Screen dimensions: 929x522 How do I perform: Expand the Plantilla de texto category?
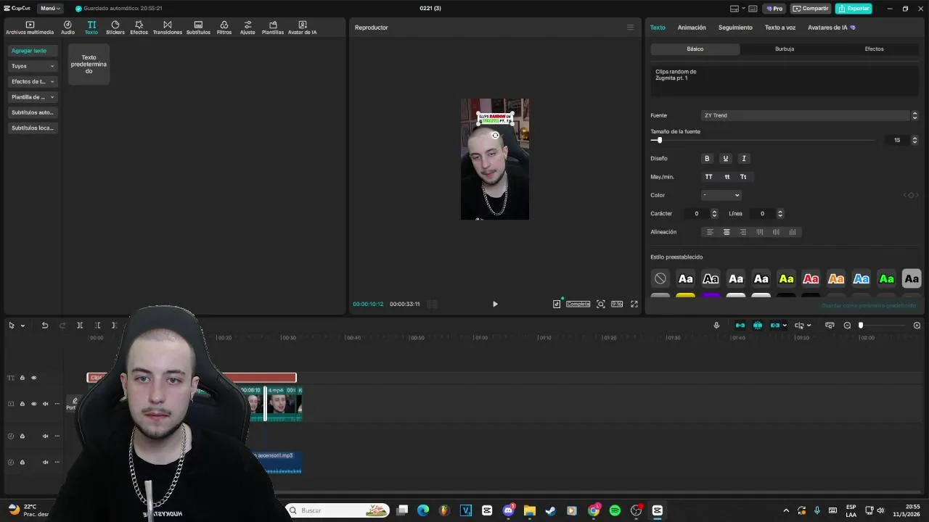pyautogui.click(x=33, y=97)
